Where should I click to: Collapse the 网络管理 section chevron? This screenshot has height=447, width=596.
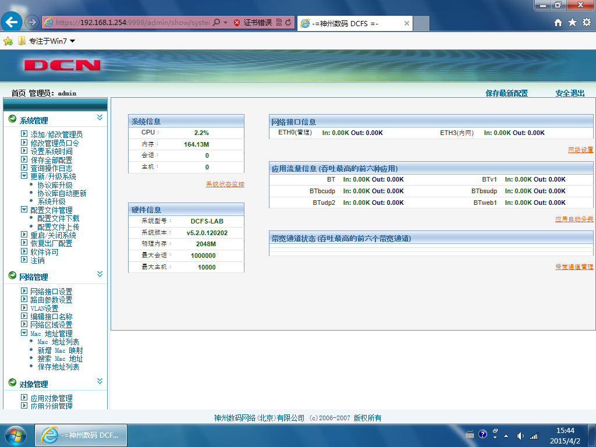pos(100,274)
